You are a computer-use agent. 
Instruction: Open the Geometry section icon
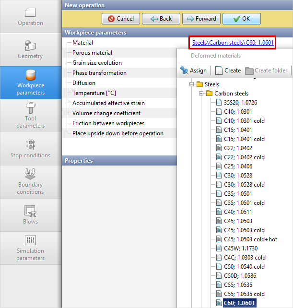click(x=30, y=46)
